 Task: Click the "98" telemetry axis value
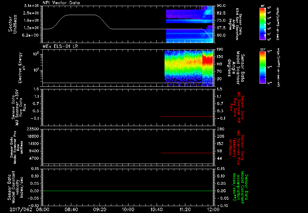(219, 151)
